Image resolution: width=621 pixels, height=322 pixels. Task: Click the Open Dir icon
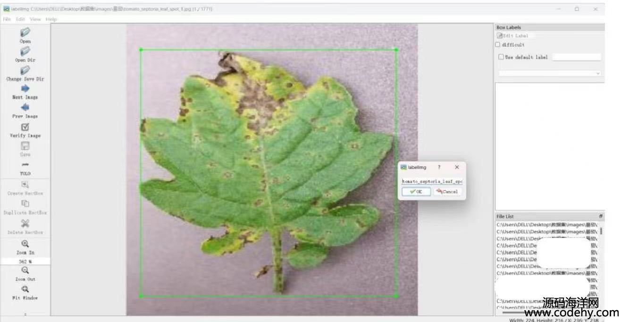(x=25, y=51)
